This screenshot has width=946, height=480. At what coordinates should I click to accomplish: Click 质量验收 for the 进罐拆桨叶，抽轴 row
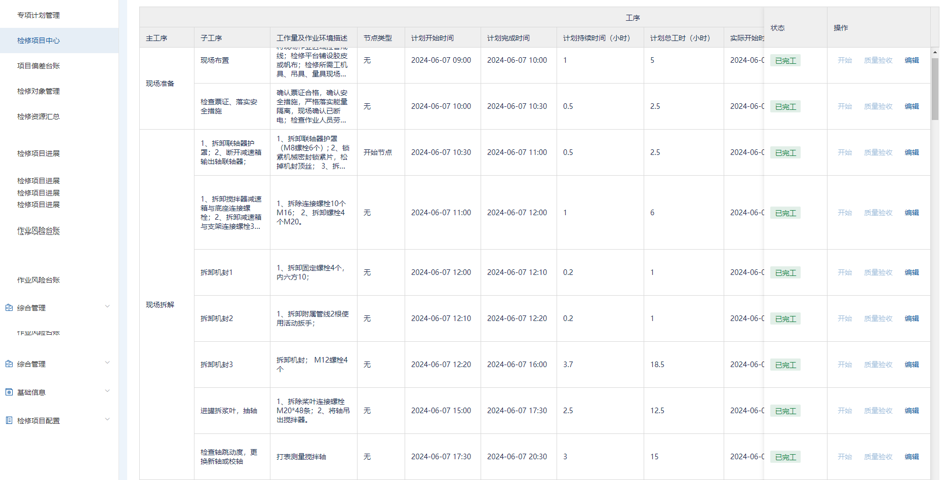[878, 411]
